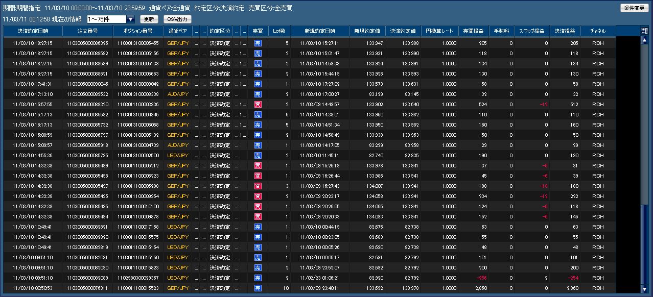Click sell icon for order 1103005000088621
This screenshot has height=297, width=653.
(x=258, y=73)
